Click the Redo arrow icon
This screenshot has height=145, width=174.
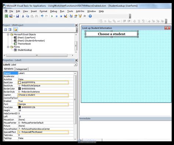(x=46, y=16)
